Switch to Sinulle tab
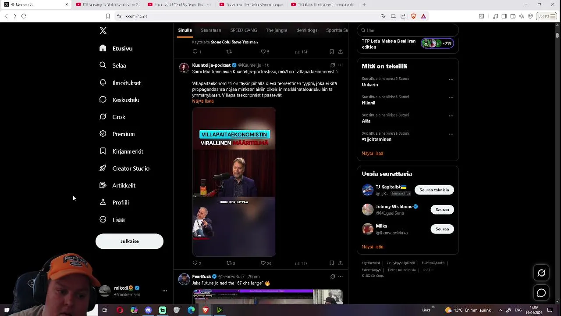The image size is (561, 316). [x=185, y=30]
